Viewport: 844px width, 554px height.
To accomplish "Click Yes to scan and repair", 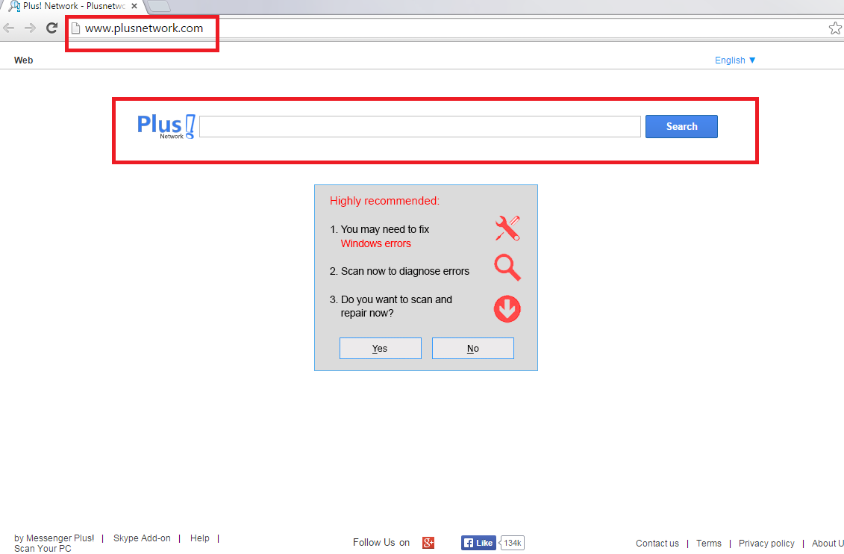I will [380, 349].
